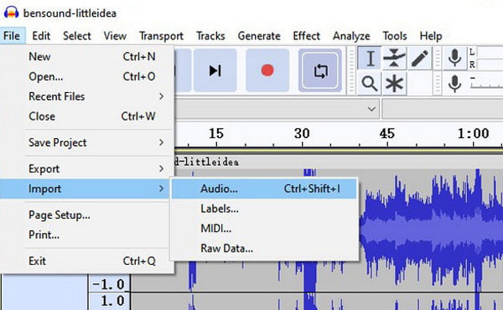Import Audio... from the submenu

pyautogui.click(x=264, y=189)
